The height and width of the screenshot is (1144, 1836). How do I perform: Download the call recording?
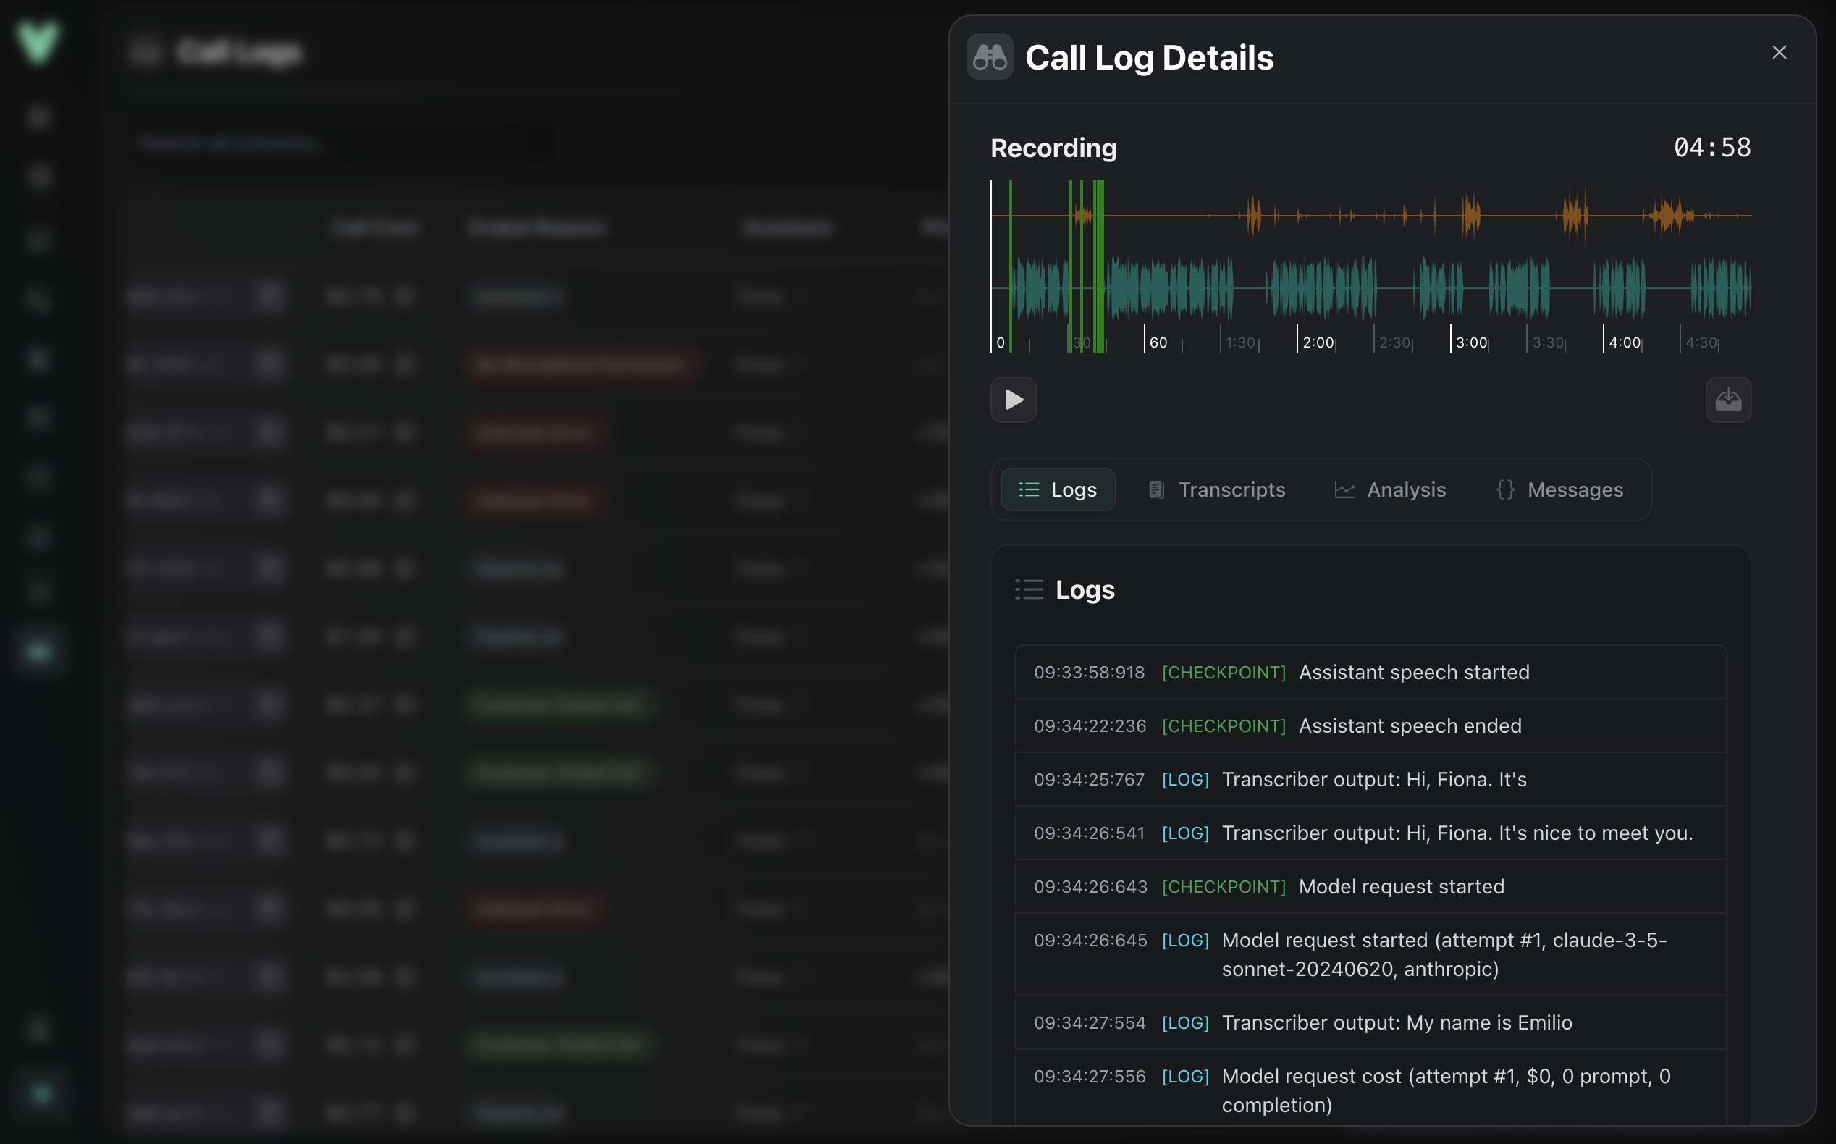coord(1728,400)
